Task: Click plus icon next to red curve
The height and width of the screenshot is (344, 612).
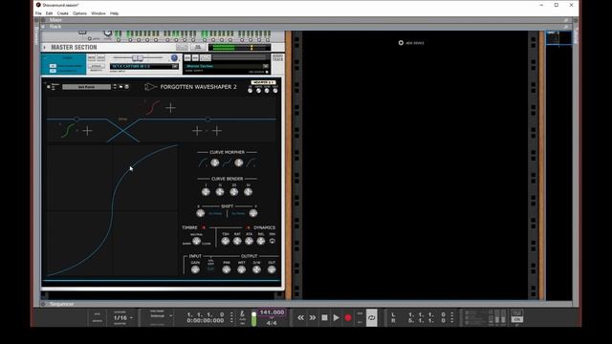Action: click(170, 108)
